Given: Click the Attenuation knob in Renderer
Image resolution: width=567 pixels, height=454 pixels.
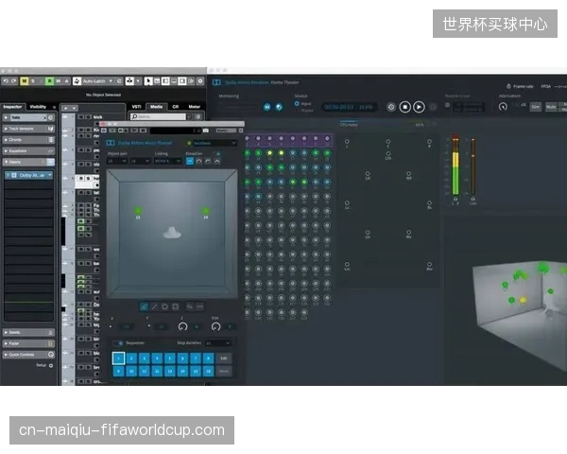Looking at the screenshot, I should point(503,107).
